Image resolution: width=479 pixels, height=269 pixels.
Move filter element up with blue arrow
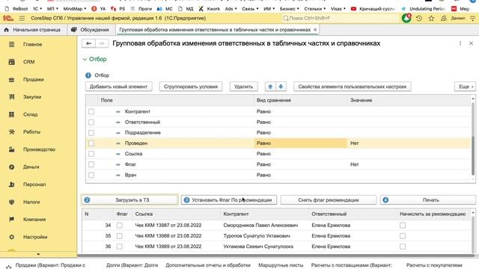coord(270,87)
